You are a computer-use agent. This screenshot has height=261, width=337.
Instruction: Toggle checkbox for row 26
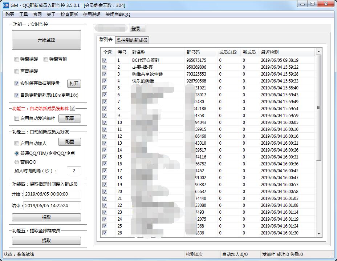pos(105,233)
